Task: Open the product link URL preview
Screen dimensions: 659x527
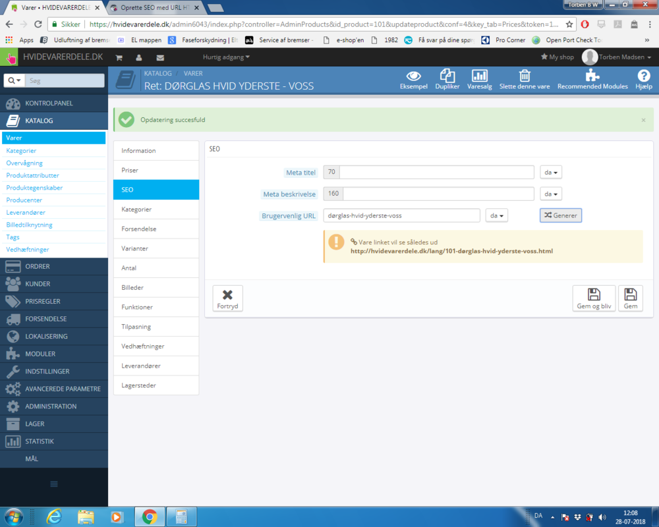Action: click(x=451, y=251)
